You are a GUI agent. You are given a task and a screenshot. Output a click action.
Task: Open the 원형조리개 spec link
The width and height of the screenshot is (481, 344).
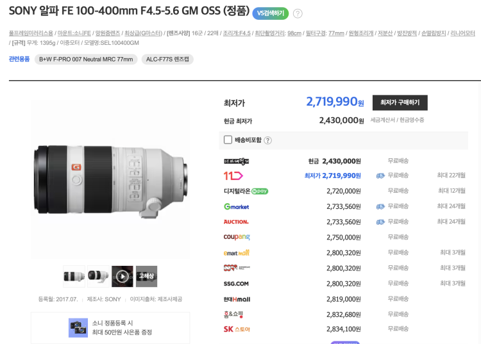[361, 33]
